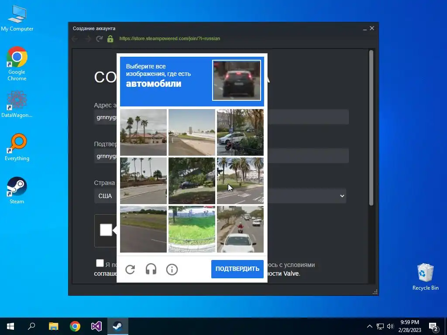Click the sample car image in the captcha header
Image resolution: width=447 pixels, height=335 pixels.
pos(237,80)
